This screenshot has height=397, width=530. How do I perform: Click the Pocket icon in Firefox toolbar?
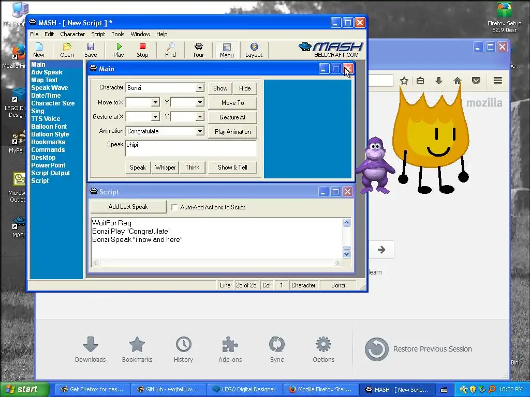pyautogui.click(x=476, y=81)
